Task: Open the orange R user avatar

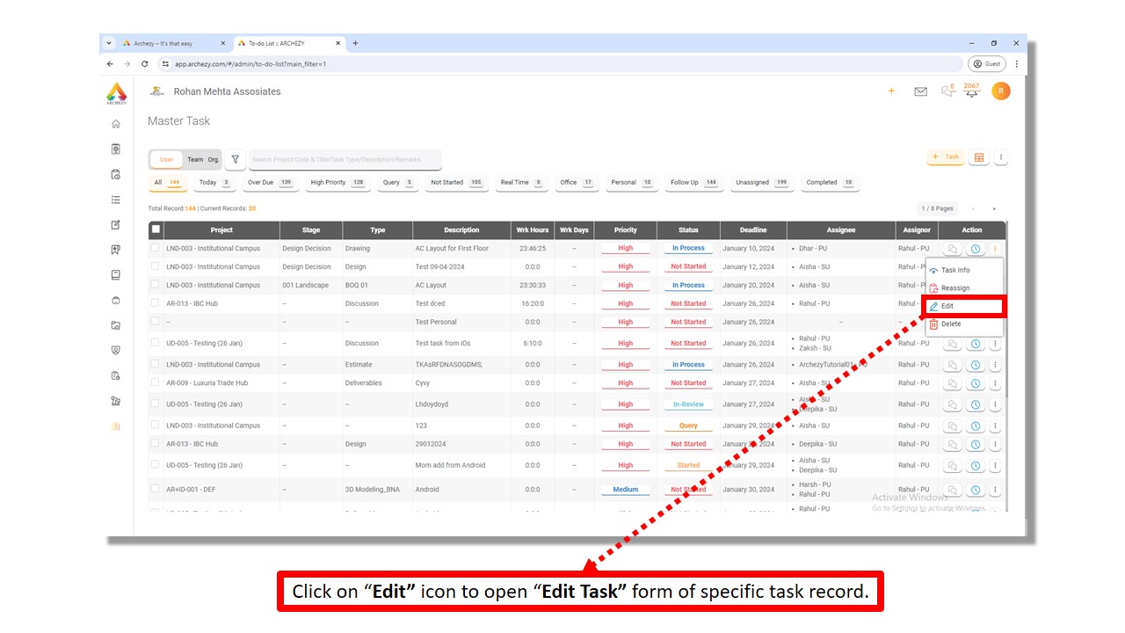Action: coord(1000,91)
